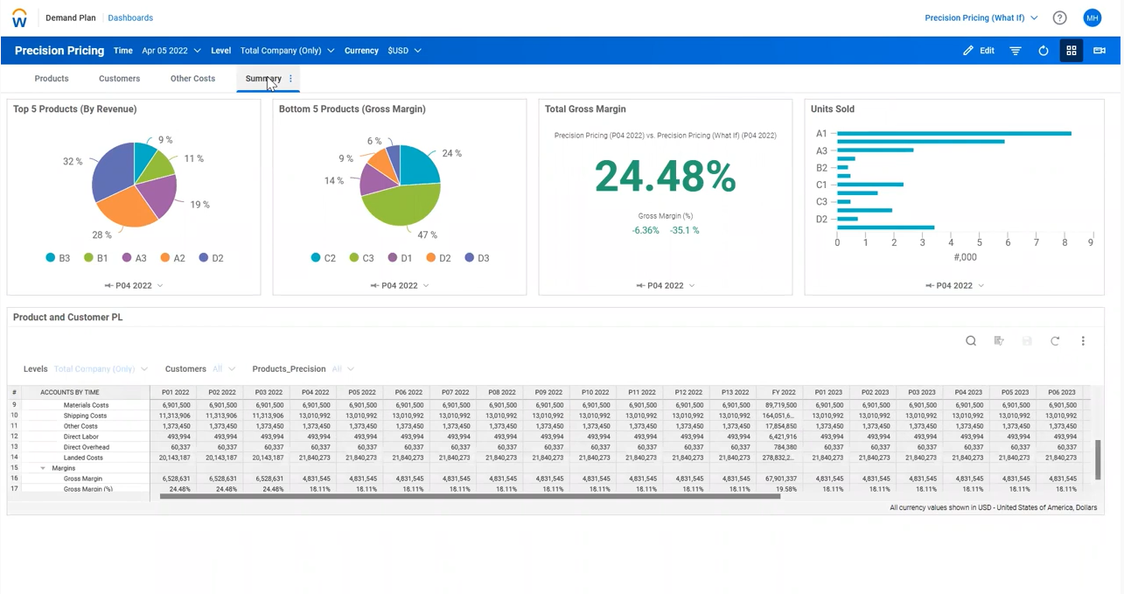Click the video recording icon on the toolbar

pyautogui.click(x=1100, y=51)
